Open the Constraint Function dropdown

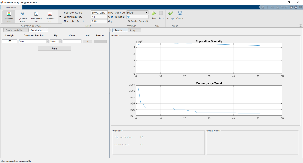click(34, 41)
